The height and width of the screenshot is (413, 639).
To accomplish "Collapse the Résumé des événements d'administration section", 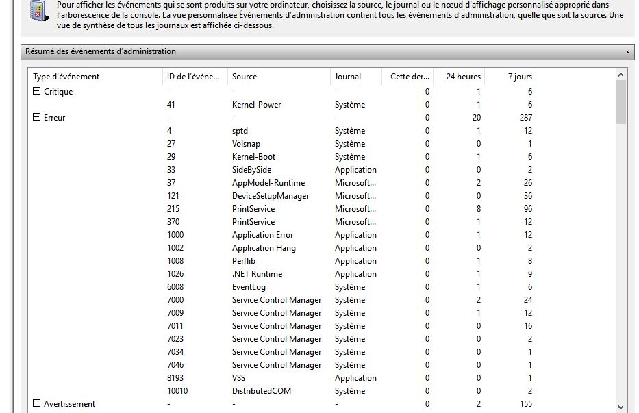I will tap(627, 52).
